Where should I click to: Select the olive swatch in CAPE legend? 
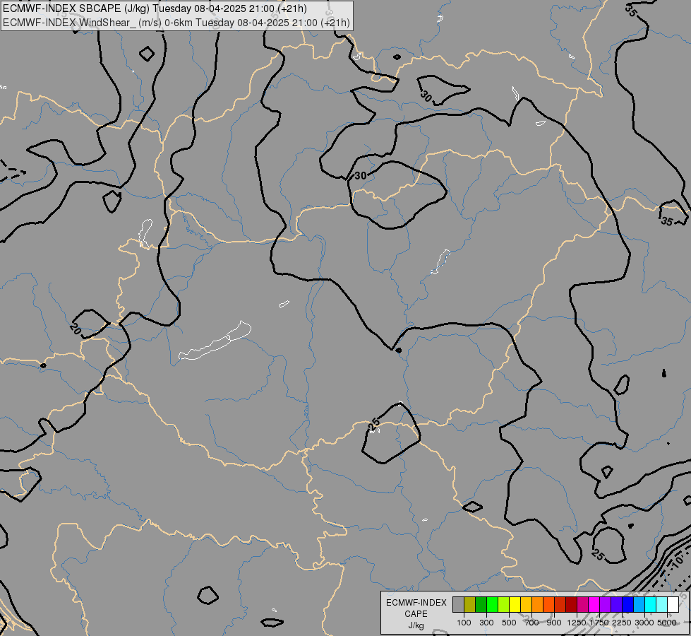(470, 605)
